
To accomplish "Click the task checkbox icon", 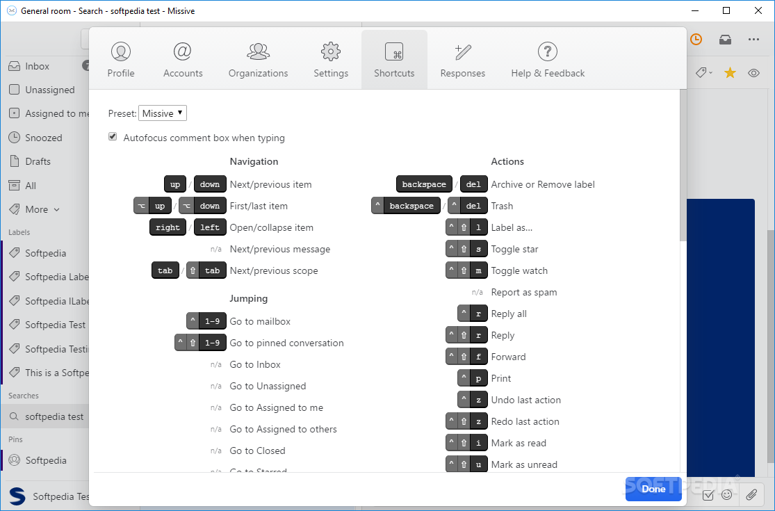I will tap(708, 495).
